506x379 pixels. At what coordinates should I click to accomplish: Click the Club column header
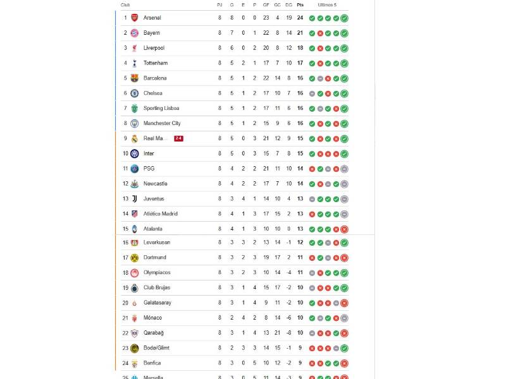(x=123, y=4)
